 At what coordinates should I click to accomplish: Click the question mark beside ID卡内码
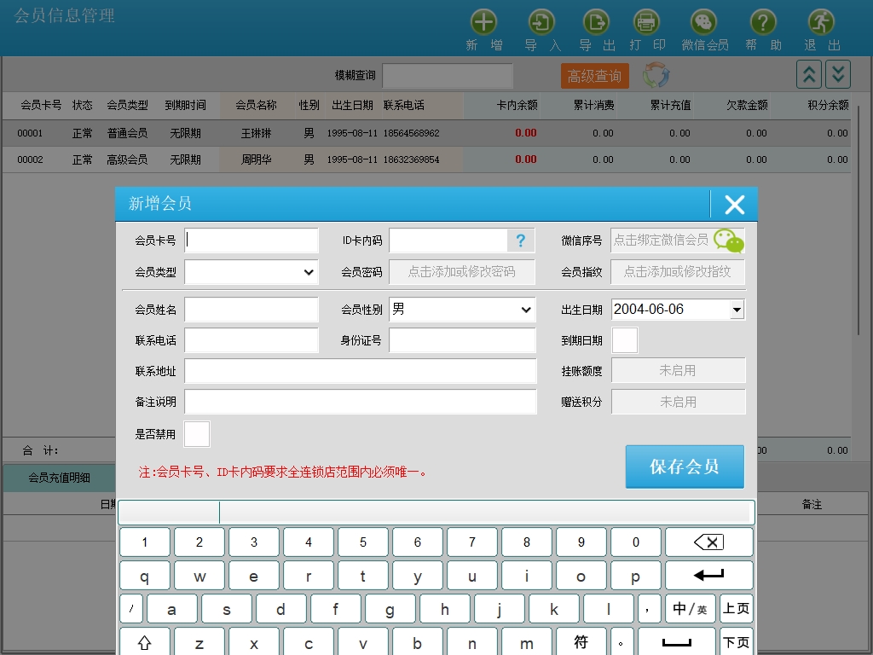click(x=520, y=241)
